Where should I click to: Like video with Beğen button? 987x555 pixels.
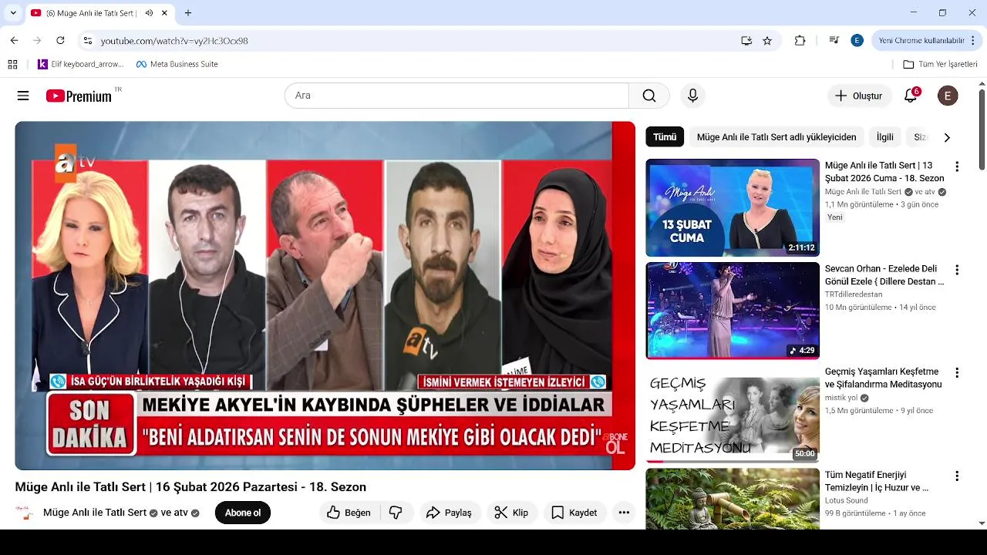click(x=349, y=513)
